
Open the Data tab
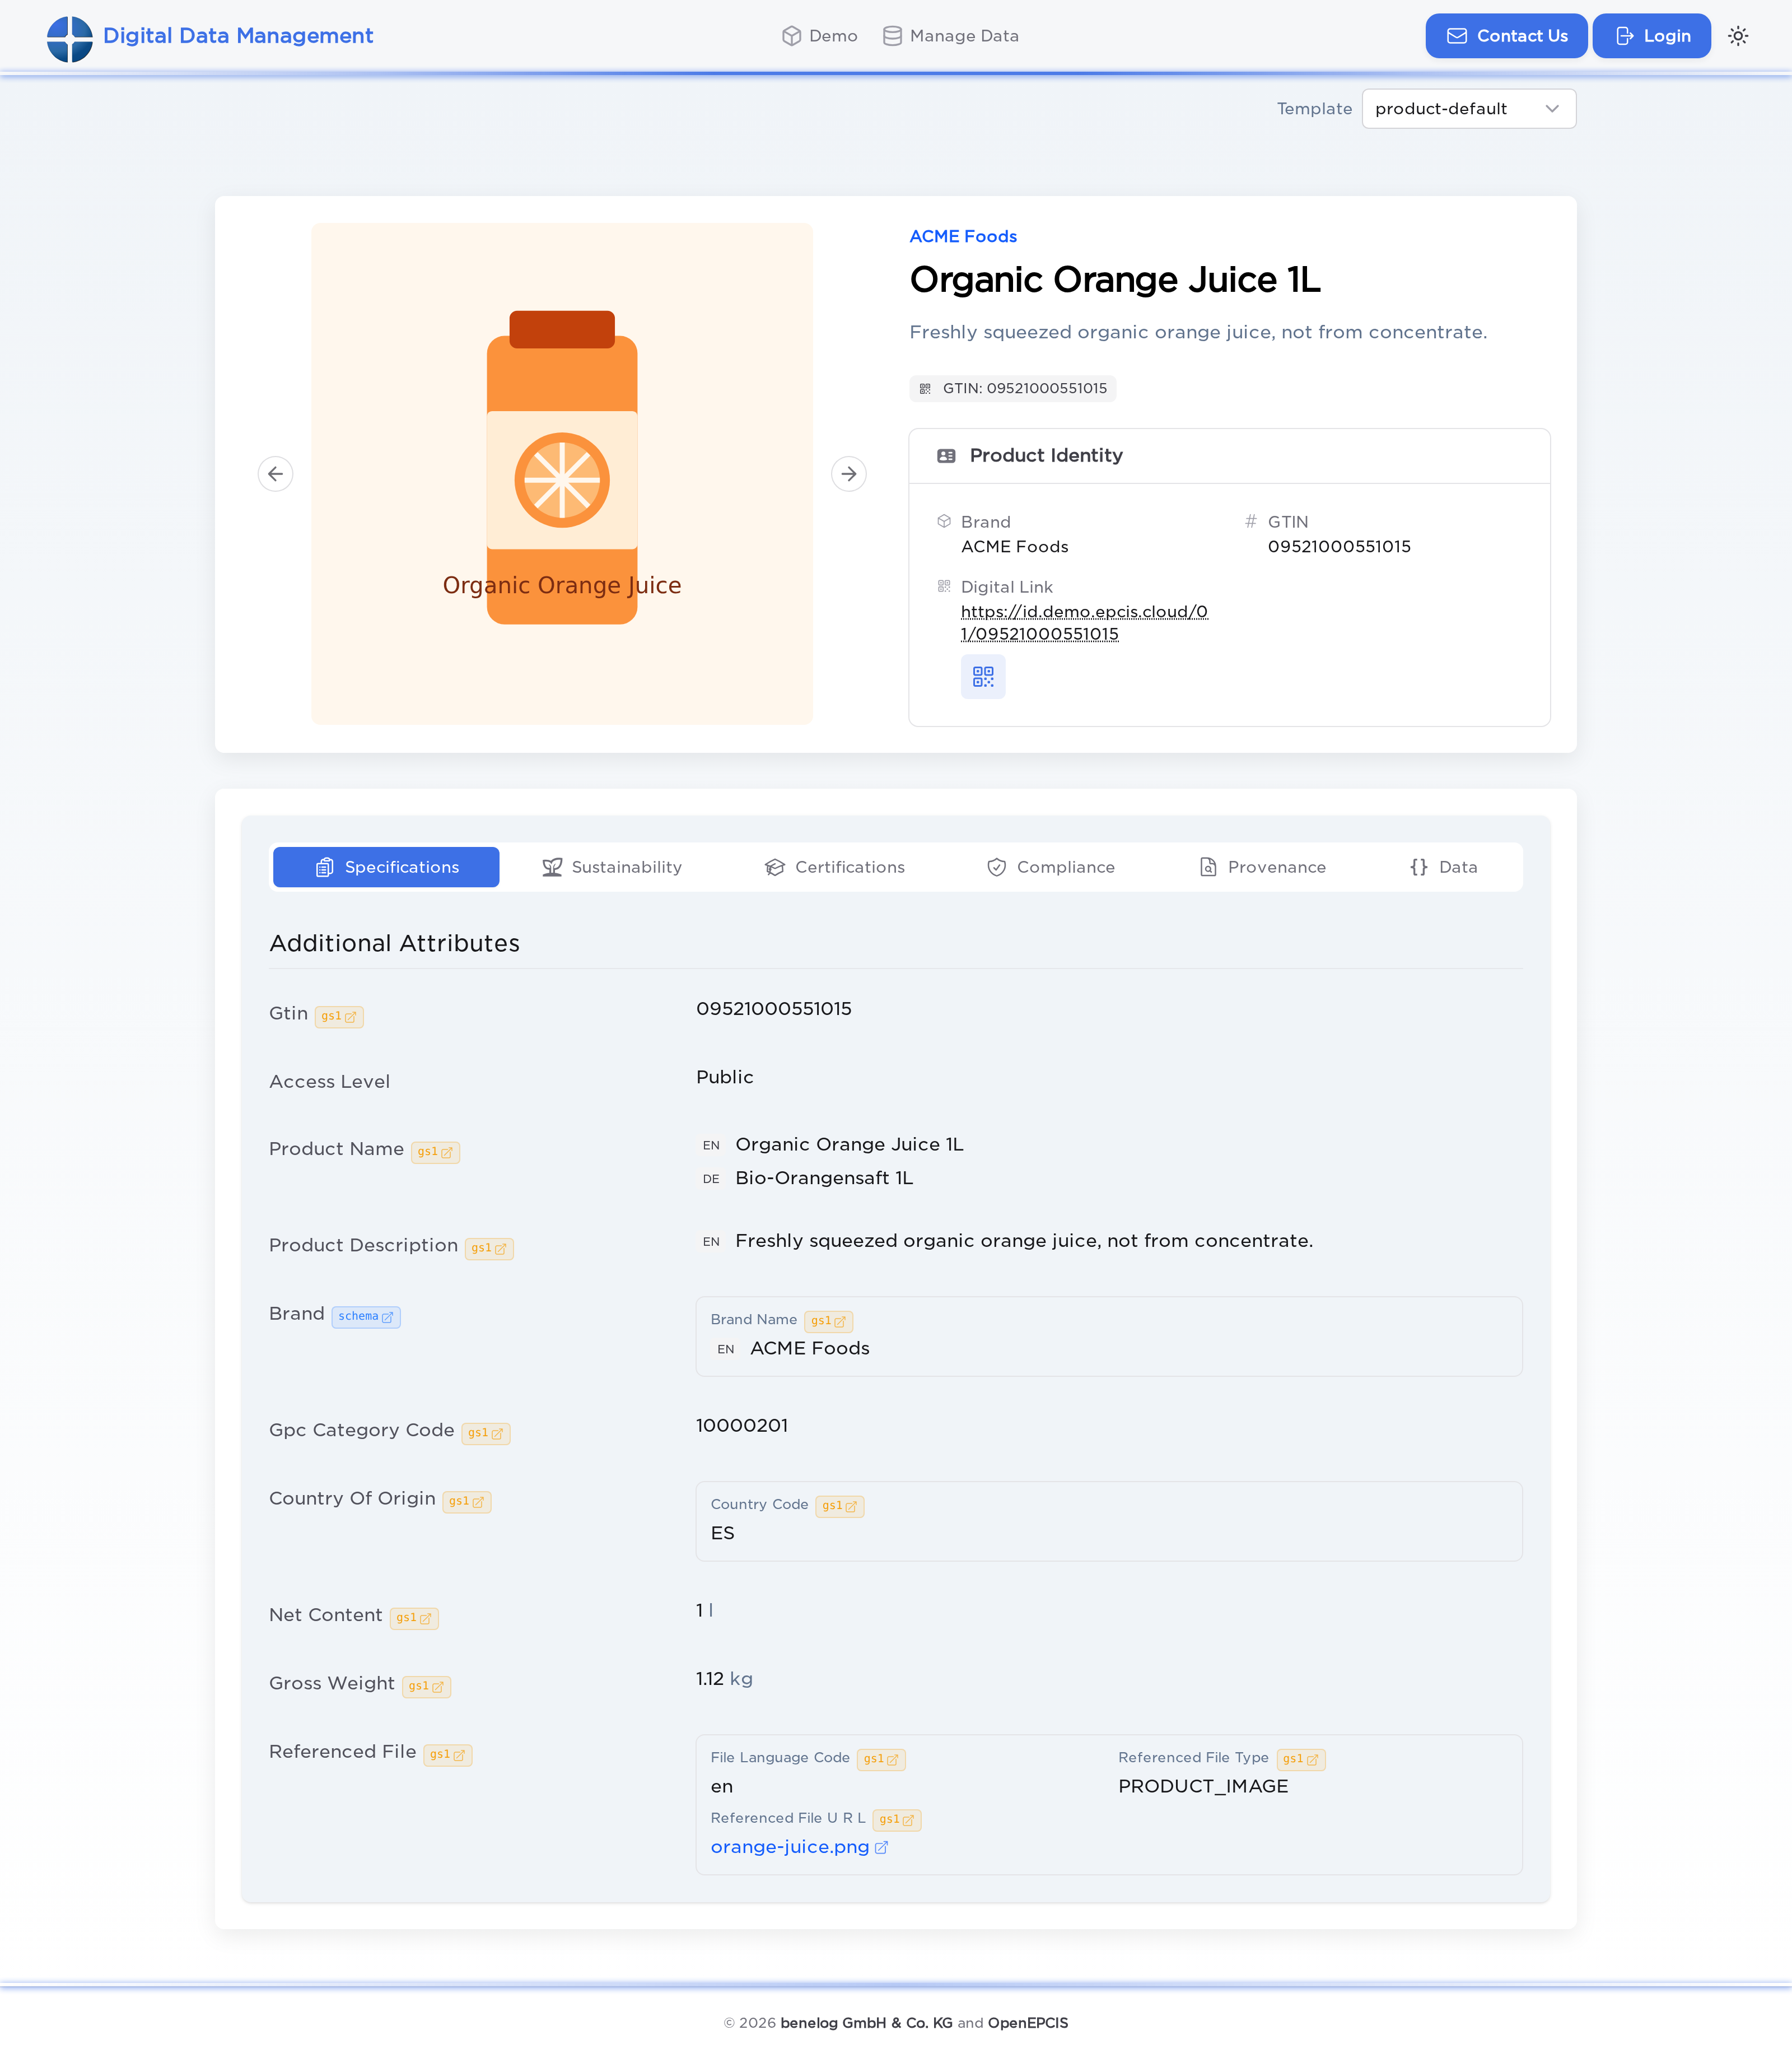click(1444, 867)
